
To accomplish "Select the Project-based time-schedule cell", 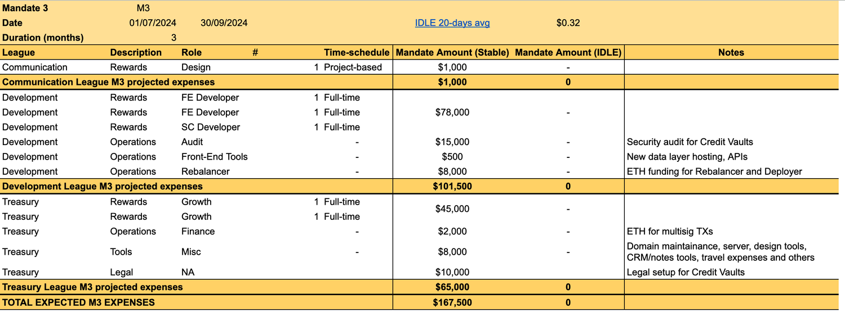I will click(x=353, y=67).
